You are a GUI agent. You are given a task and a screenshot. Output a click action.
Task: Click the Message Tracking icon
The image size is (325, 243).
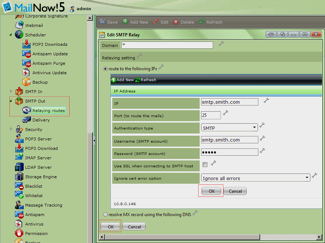pyautogui.click(x=19, y=205)
